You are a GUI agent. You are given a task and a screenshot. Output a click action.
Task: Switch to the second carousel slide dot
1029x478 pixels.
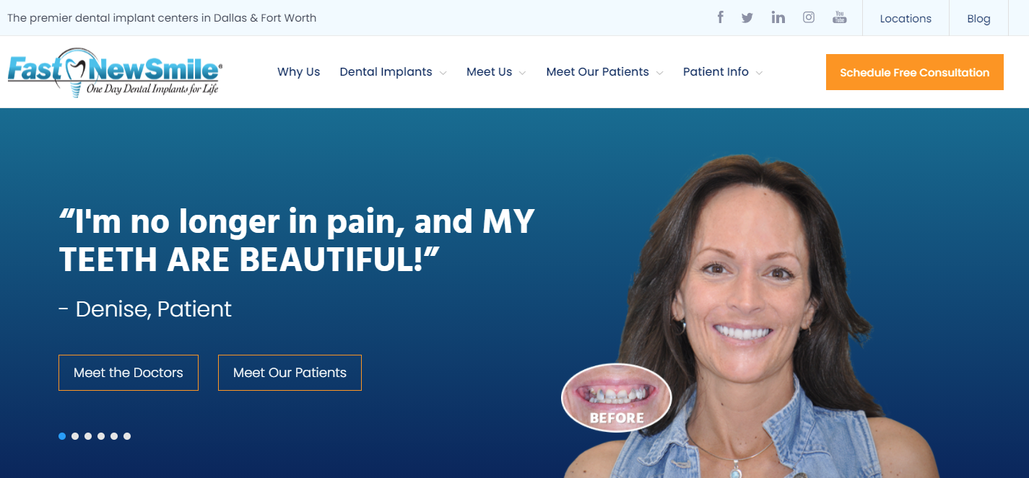pos(75,436)
